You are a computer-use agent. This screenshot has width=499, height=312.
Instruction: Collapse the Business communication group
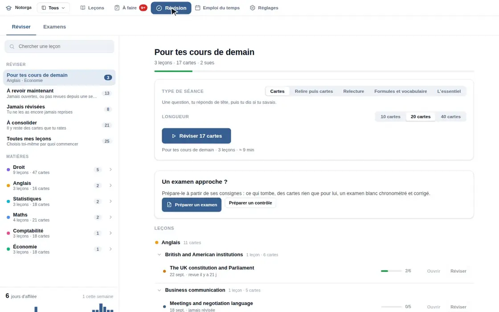pos(159,290)
